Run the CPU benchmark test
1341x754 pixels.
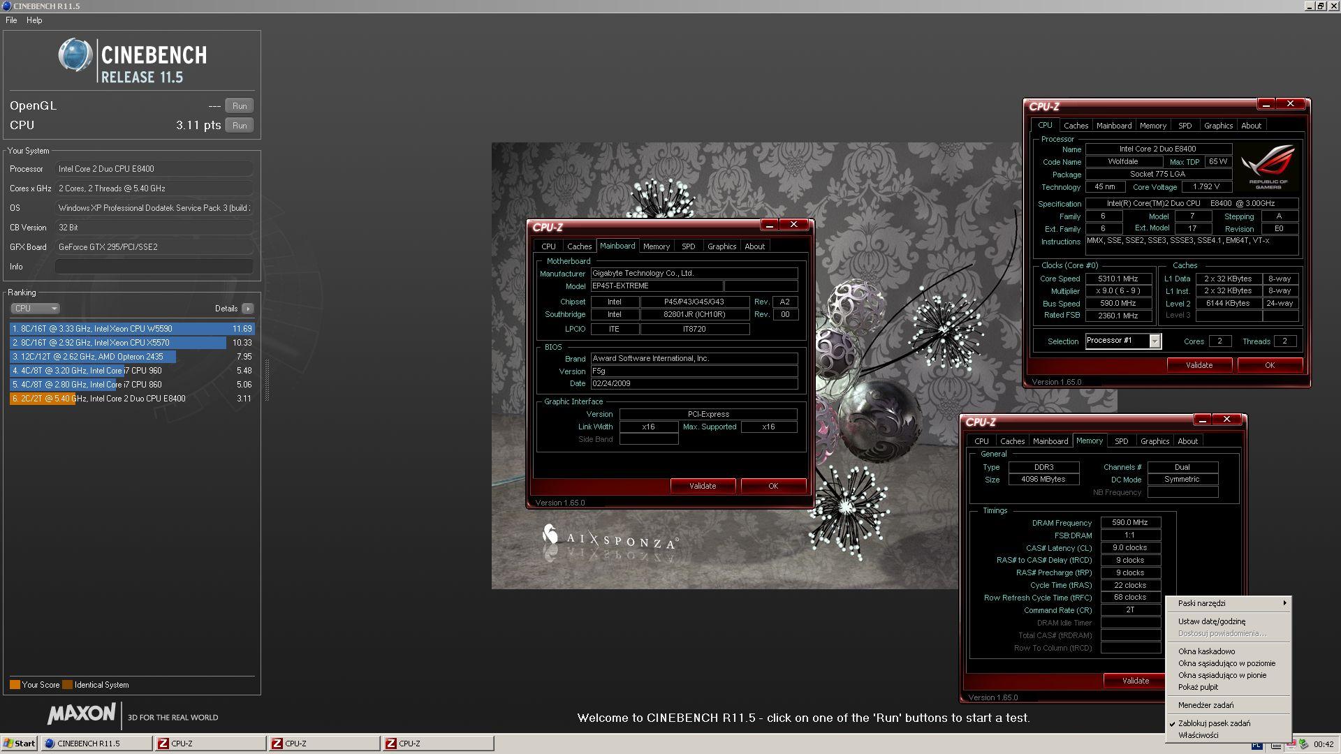click(240, 126)
